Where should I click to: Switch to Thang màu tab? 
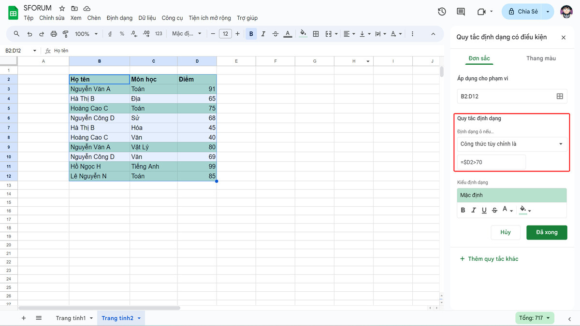click(541, 58)
